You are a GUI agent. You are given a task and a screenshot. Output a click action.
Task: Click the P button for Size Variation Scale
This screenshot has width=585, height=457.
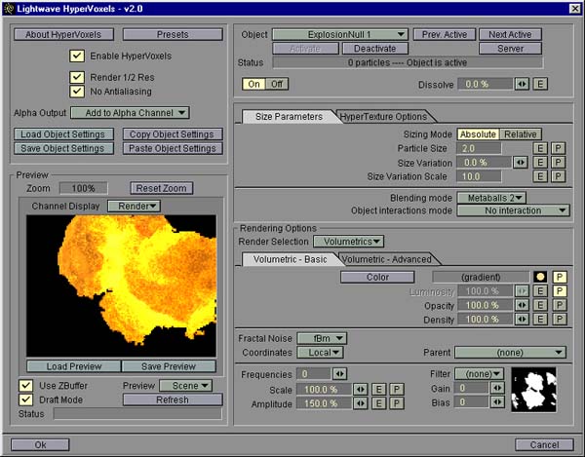click(x=558, y=176)
